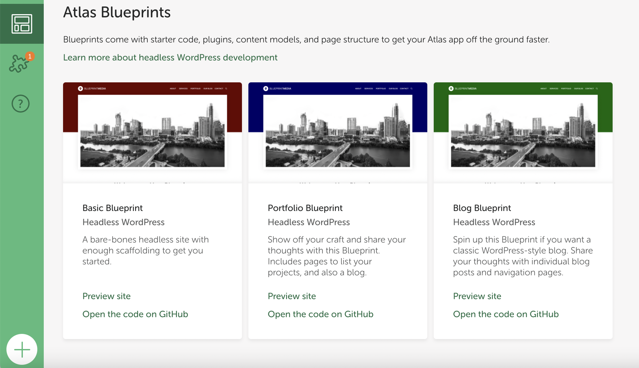Open Learn more about headless WordPress development

pos(170,57)
